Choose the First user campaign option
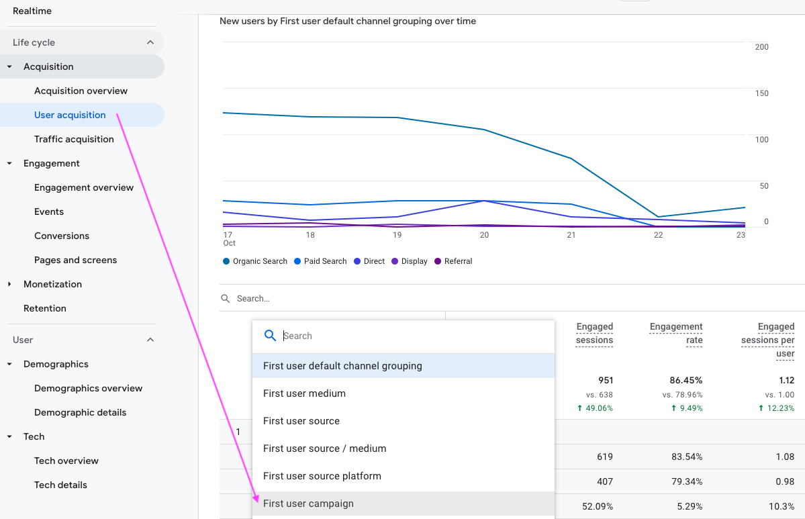The height and width of the screenshot is (519, 805). [x=307, y=504]
